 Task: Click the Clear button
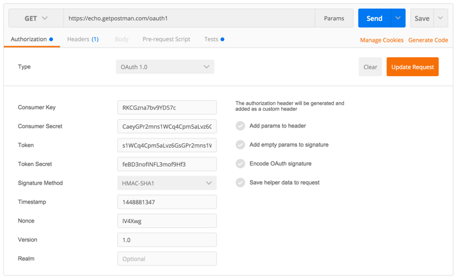[370, 67]
